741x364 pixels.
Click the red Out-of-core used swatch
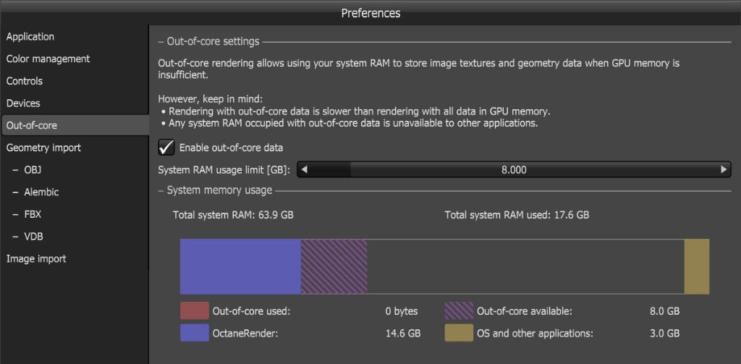[195, 311]
